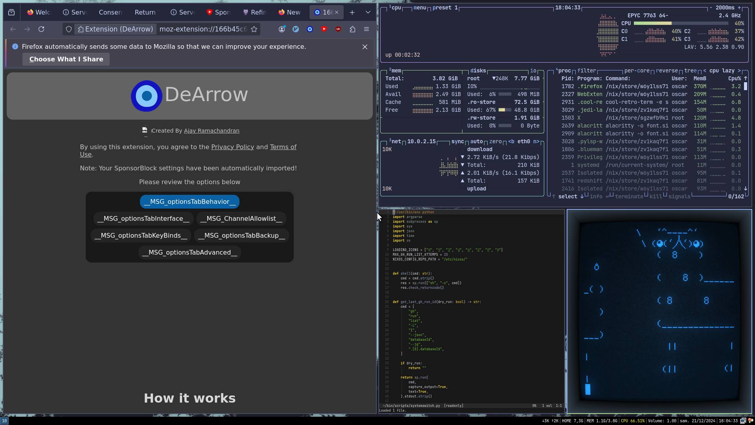Dismiss the Firefox data sharing notification
This screenshot has width=755, height=425.
tap(365, 47)
